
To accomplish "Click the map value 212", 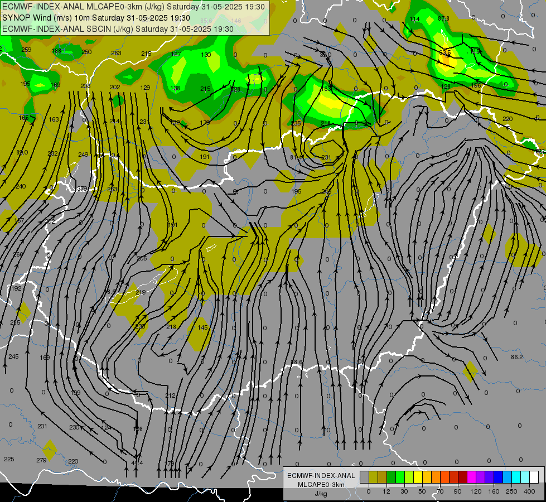I will pos(170,396).
